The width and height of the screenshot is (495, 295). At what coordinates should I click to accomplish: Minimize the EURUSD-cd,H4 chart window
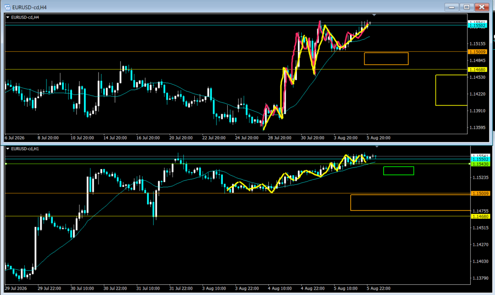pyautogui.click(x=452, y=7)
